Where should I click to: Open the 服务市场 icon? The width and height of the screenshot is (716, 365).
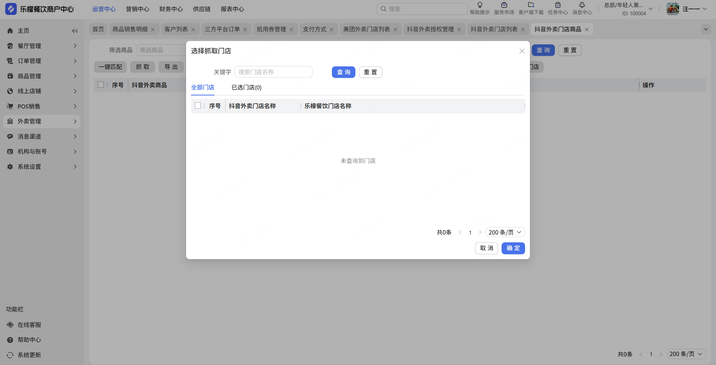click(x=504, y=5)
